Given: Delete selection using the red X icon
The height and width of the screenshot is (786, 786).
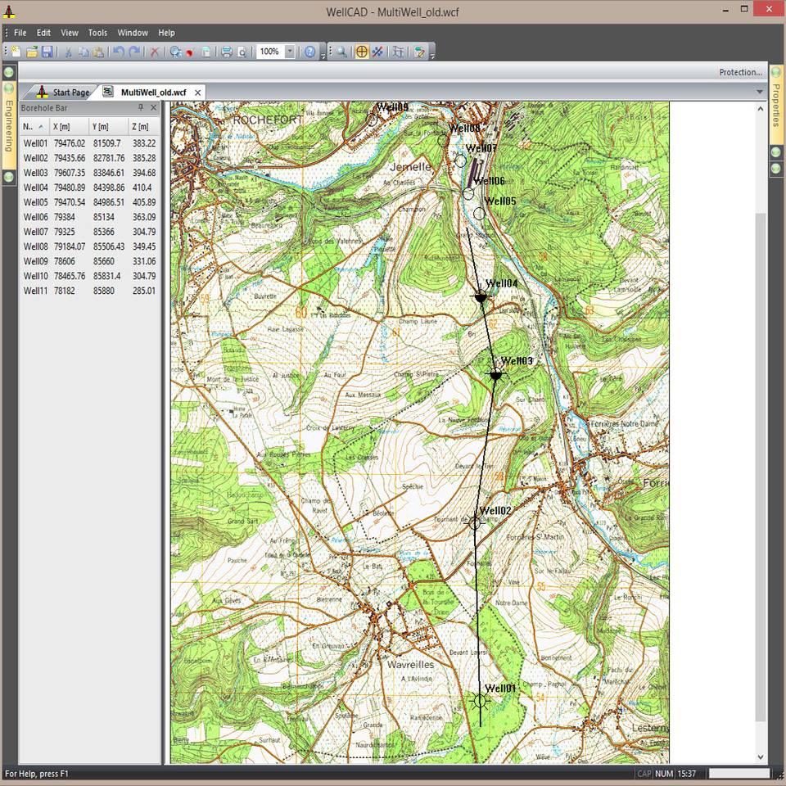Looking at the screenshot, I should coord(154,51).
